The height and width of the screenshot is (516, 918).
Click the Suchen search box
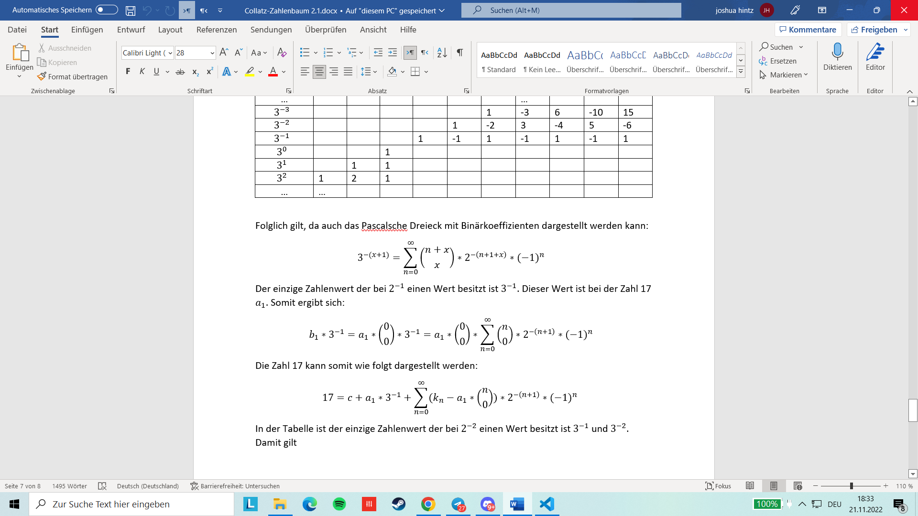(571, 10)
